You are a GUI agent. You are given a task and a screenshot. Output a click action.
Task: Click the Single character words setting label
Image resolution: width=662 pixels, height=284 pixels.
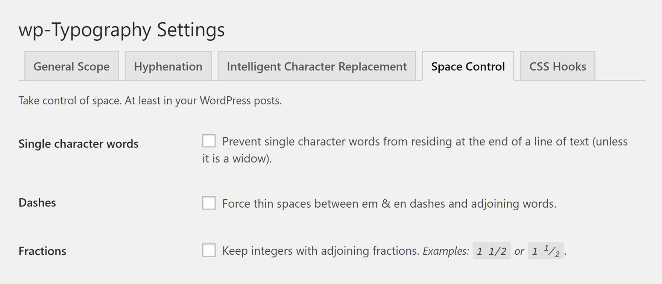click(78, 144)
